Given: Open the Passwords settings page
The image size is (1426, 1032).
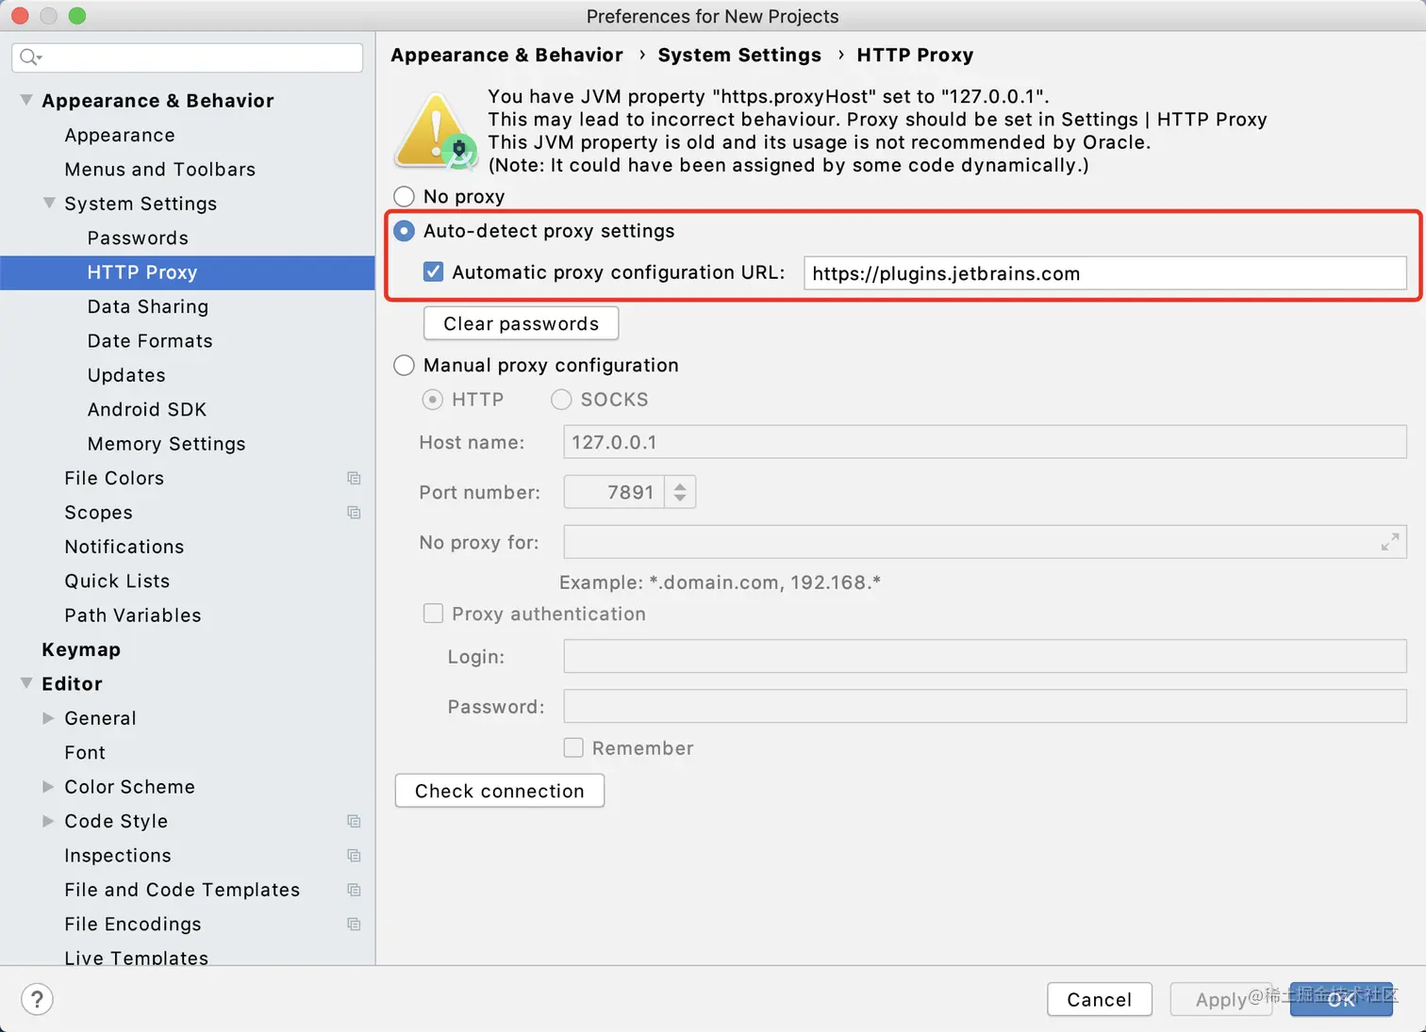Looking at the screenshot, I should click(x=138, y=238).
